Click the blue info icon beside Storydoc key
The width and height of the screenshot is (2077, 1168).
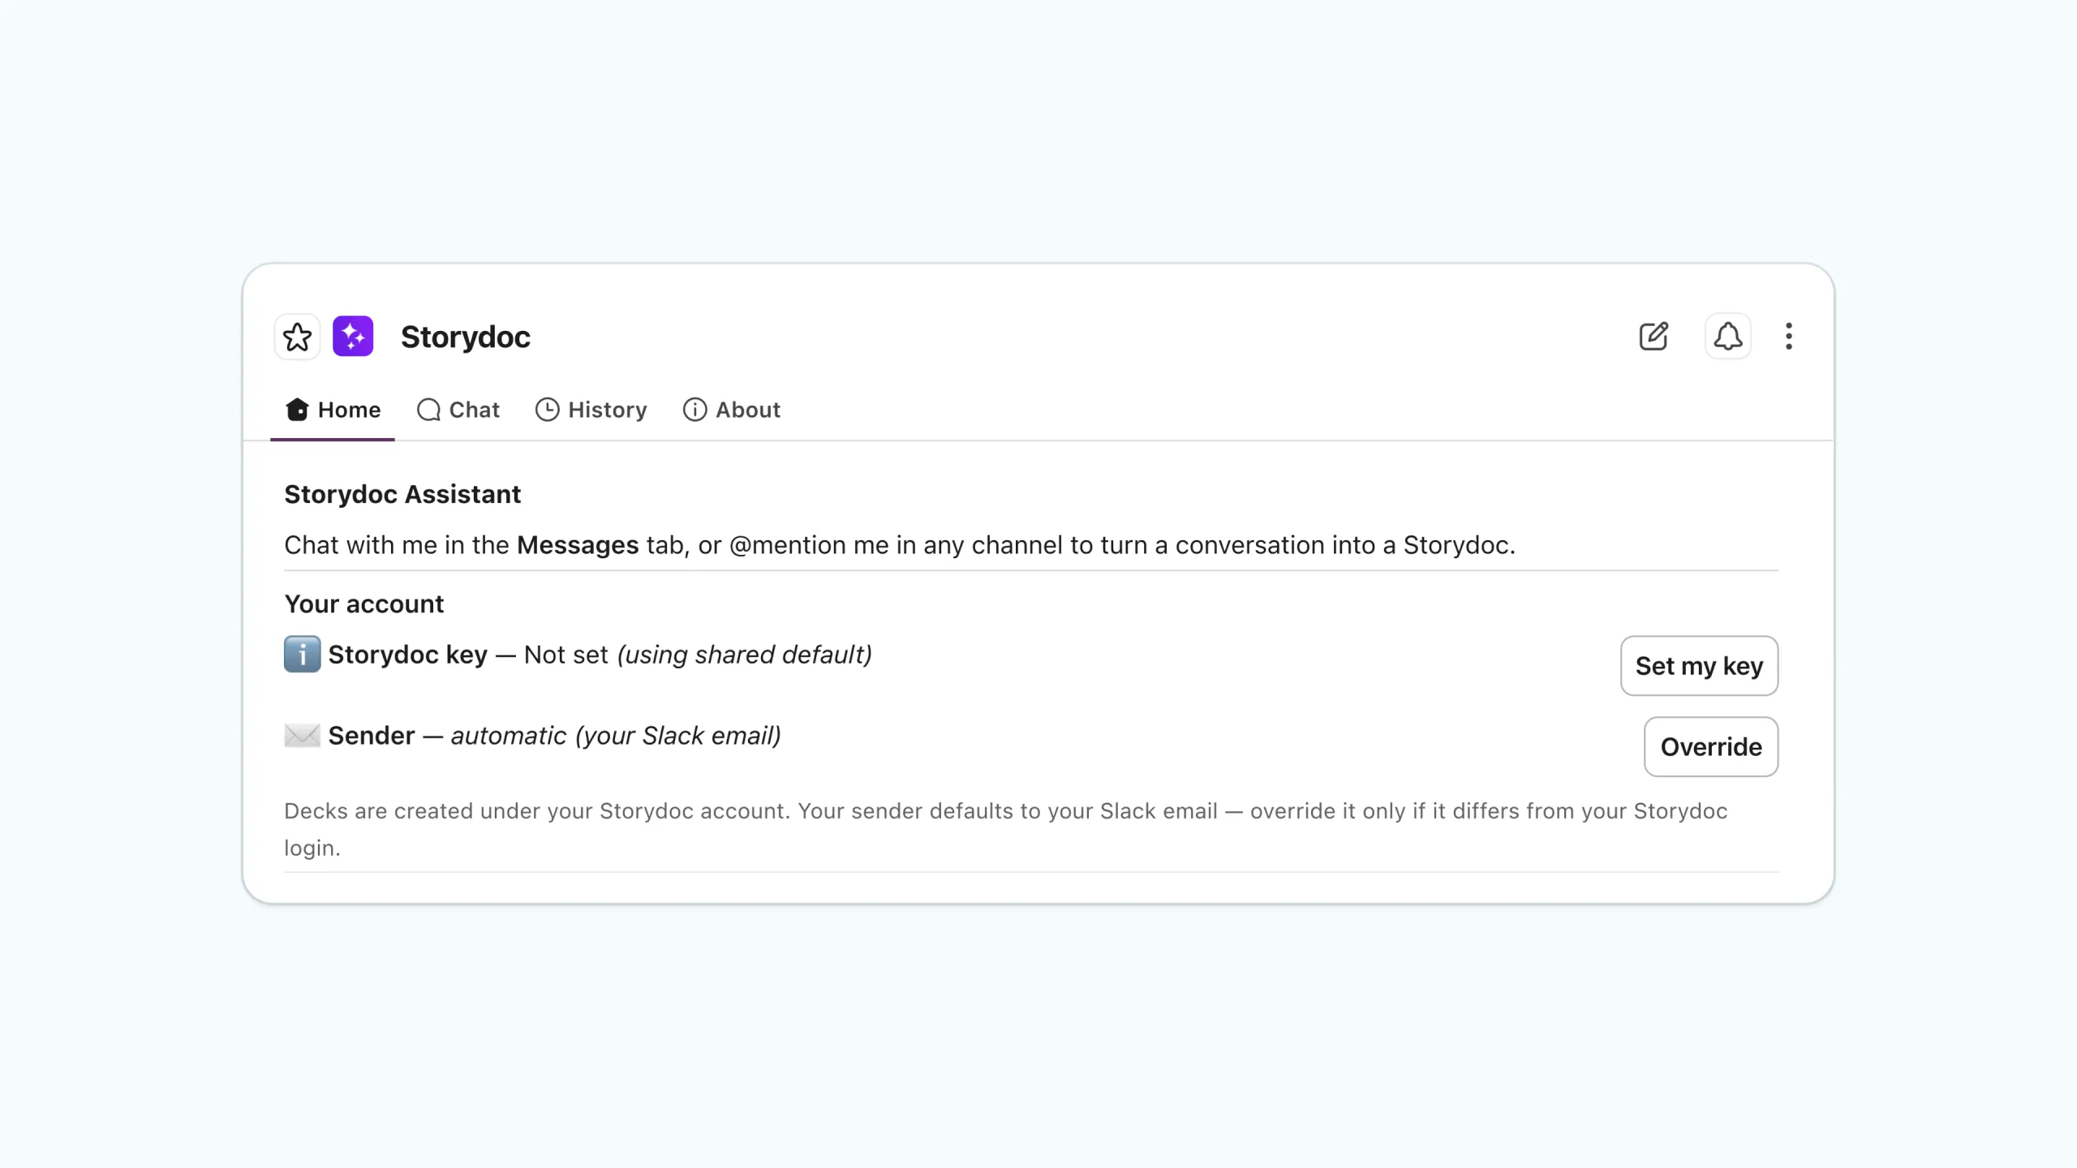pyautogui.click(x=302, y=655)
